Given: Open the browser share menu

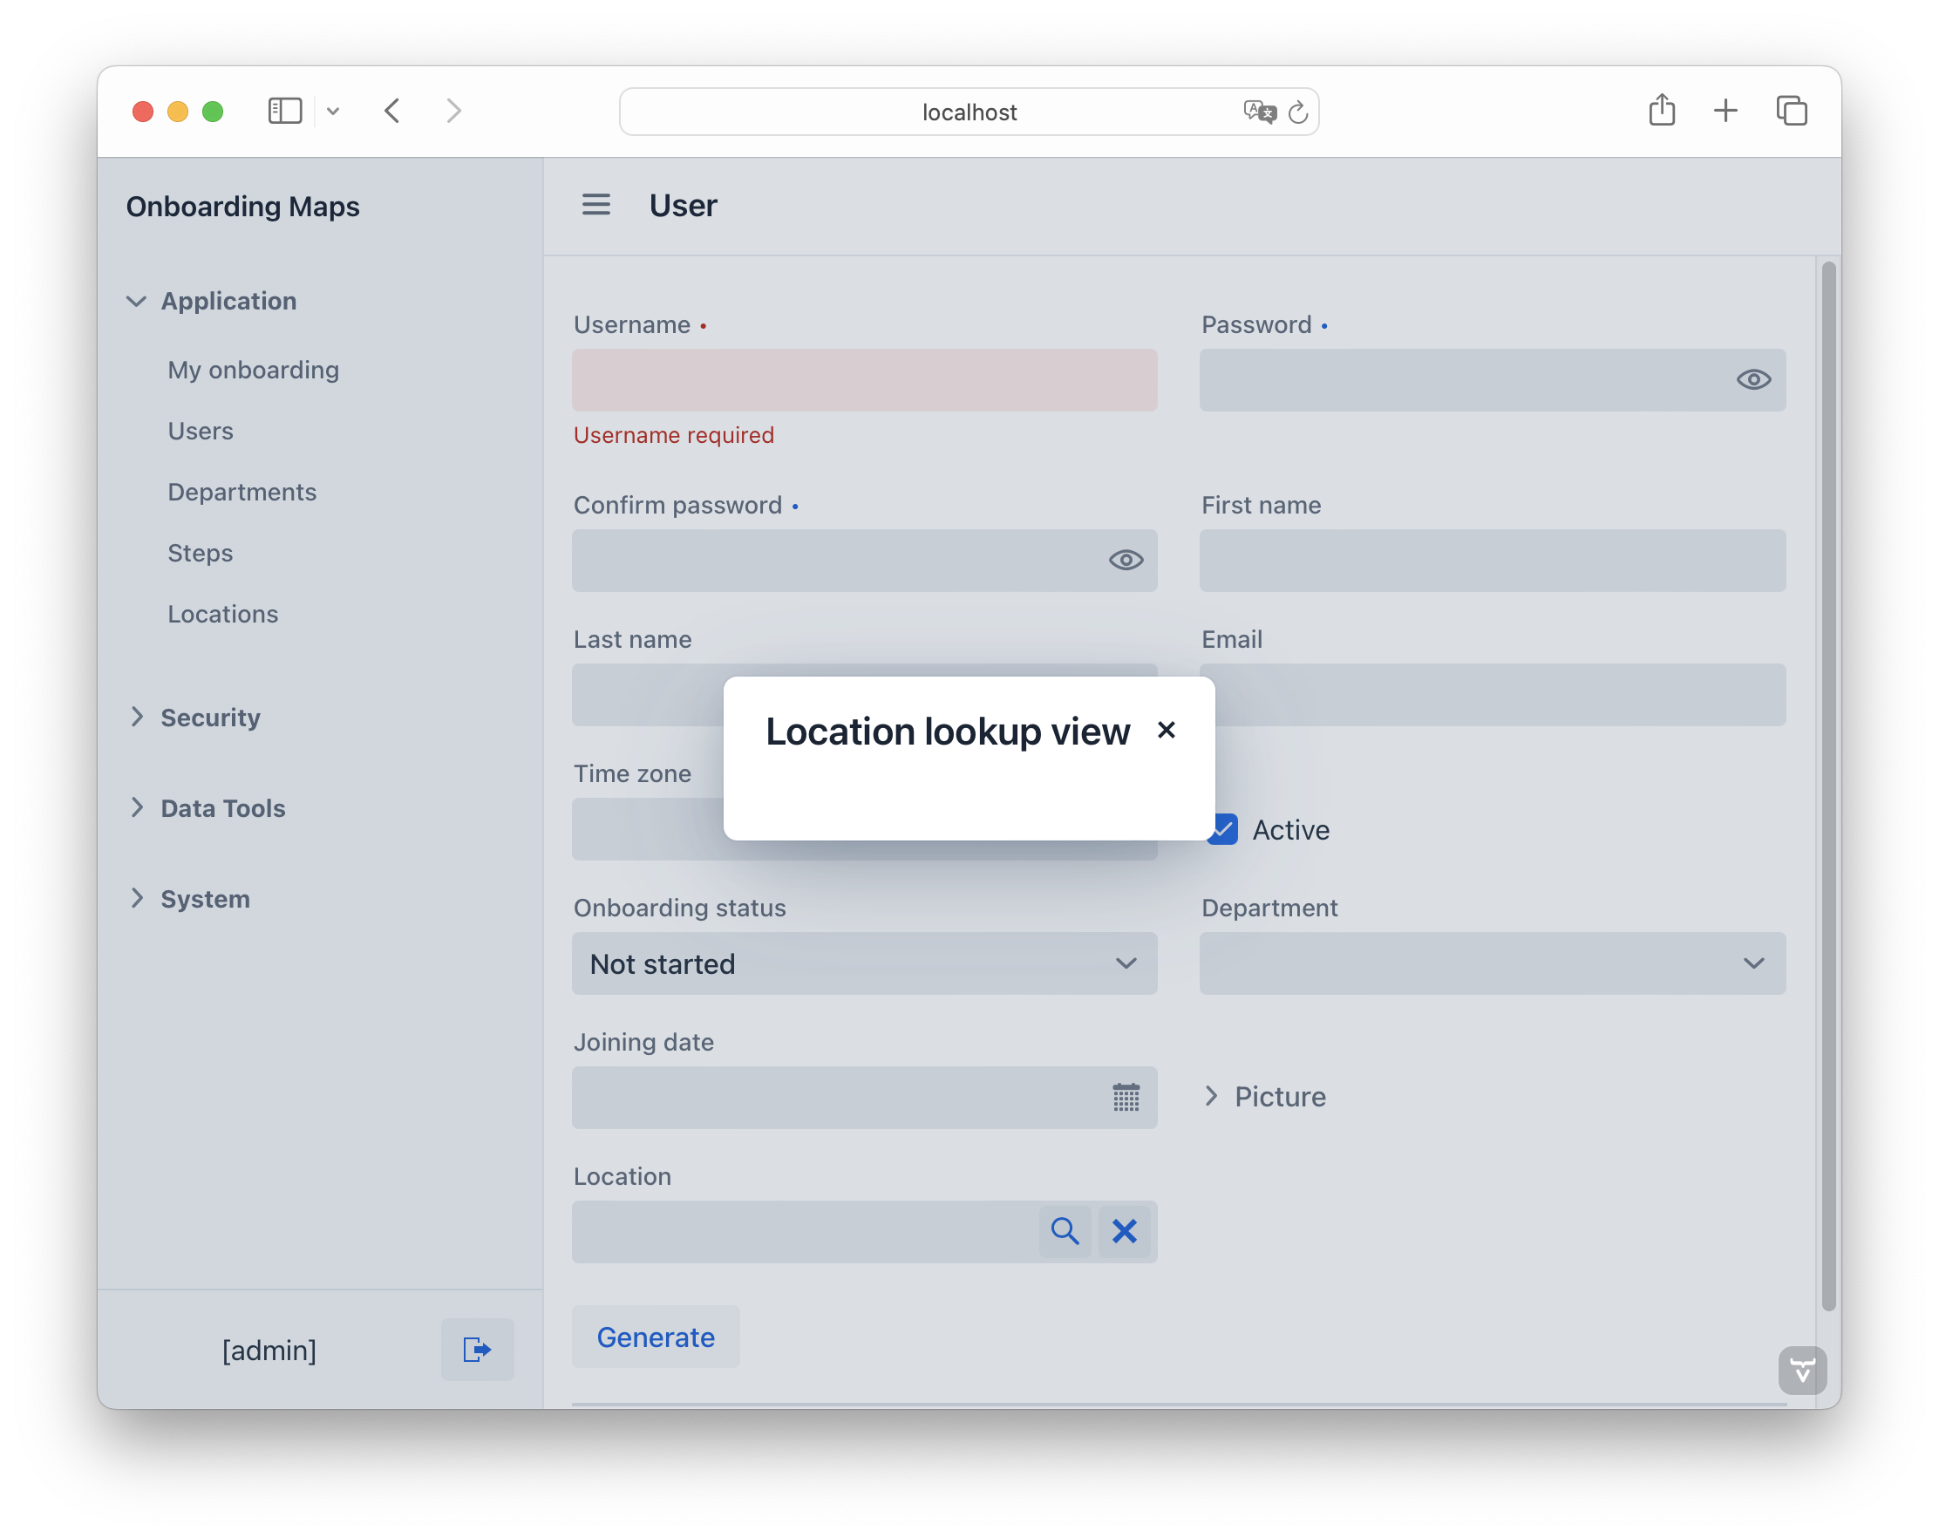Looking at the screenshot, I should [x=1660, y=110].
